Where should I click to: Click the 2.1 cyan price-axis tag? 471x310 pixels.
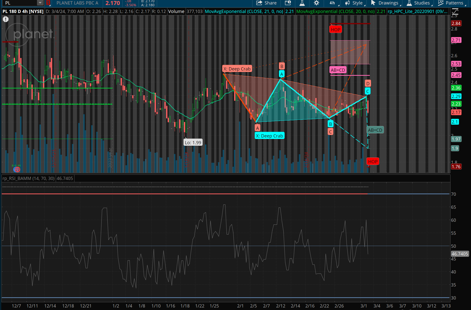click(455, 122)
